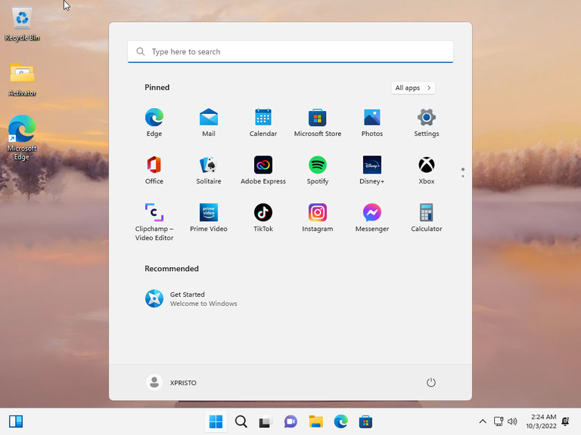Click the 'Pinned' heading text
The image size is (581, 435).
tap(157, 88)
